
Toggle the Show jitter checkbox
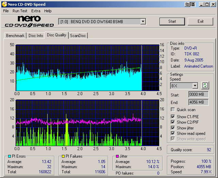[173, 128]
